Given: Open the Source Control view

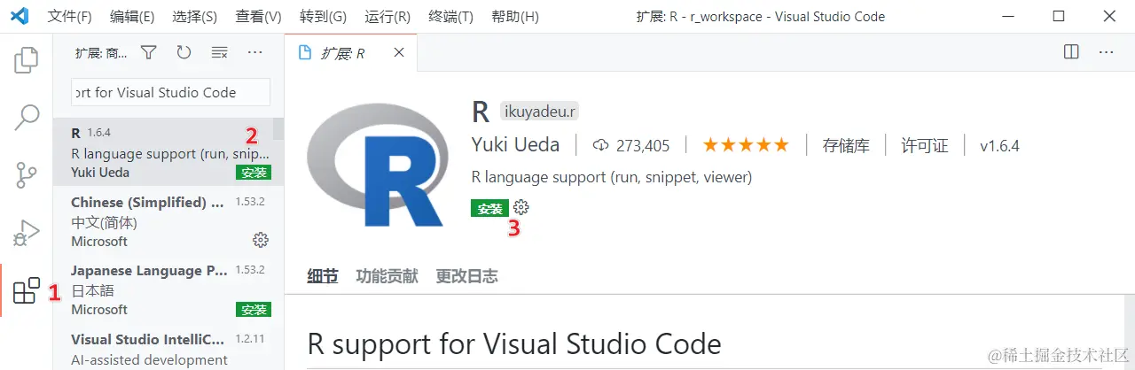Looking at the screenshot, I should point(27,175).
